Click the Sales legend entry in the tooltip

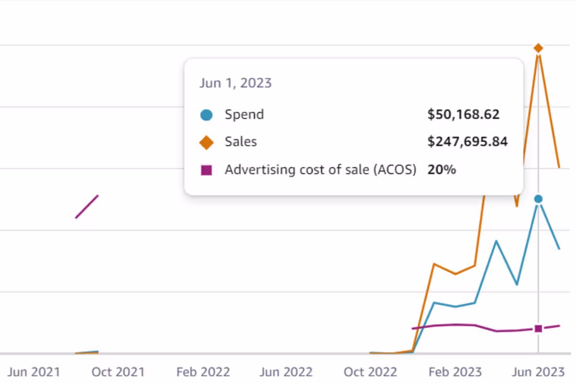(x=240, y=141)
